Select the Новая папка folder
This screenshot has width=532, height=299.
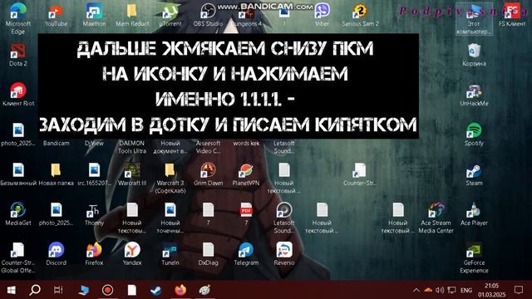[x=56, y=174]
